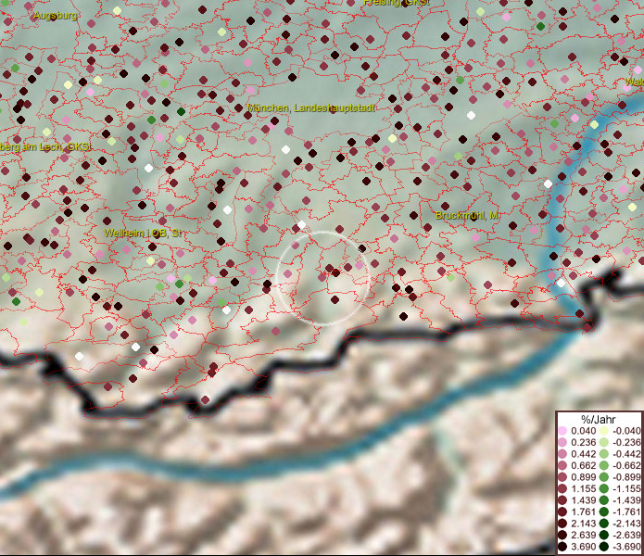Click the München, Landeshauptstadt map label
Image resolution: width=644 pixels, height=556 pixels.
tap(312, 108)
